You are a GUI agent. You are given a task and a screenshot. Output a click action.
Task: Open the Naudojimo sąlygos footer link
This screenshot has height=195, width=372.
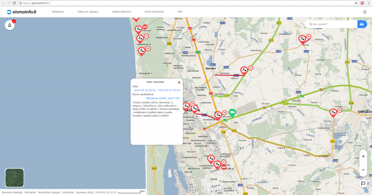click(49, 193)
